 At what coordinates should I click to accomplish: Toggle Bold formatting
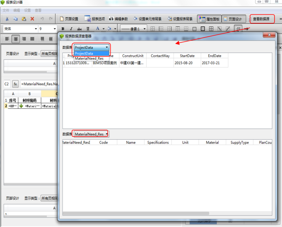tap(63, 29)
